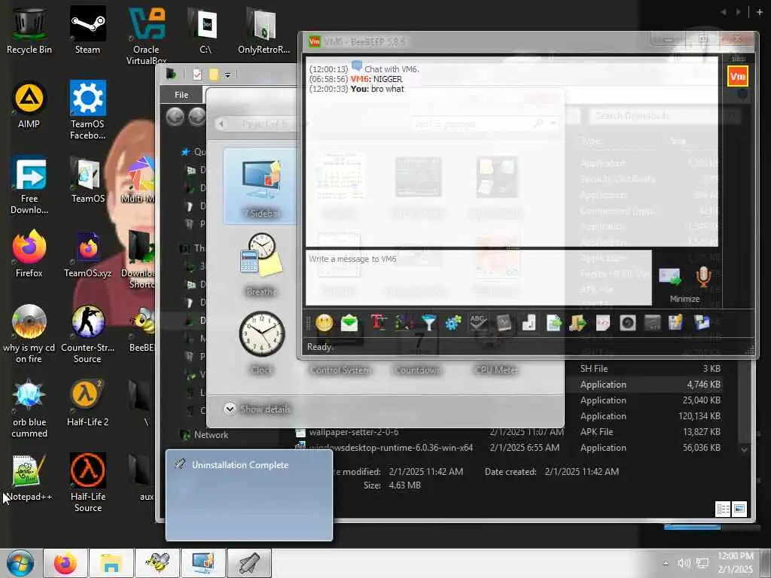Click the blue funnel filter icon in BeeBEEP
The height and width of the screenshot is (578, 771).
(x=428, y=323)
